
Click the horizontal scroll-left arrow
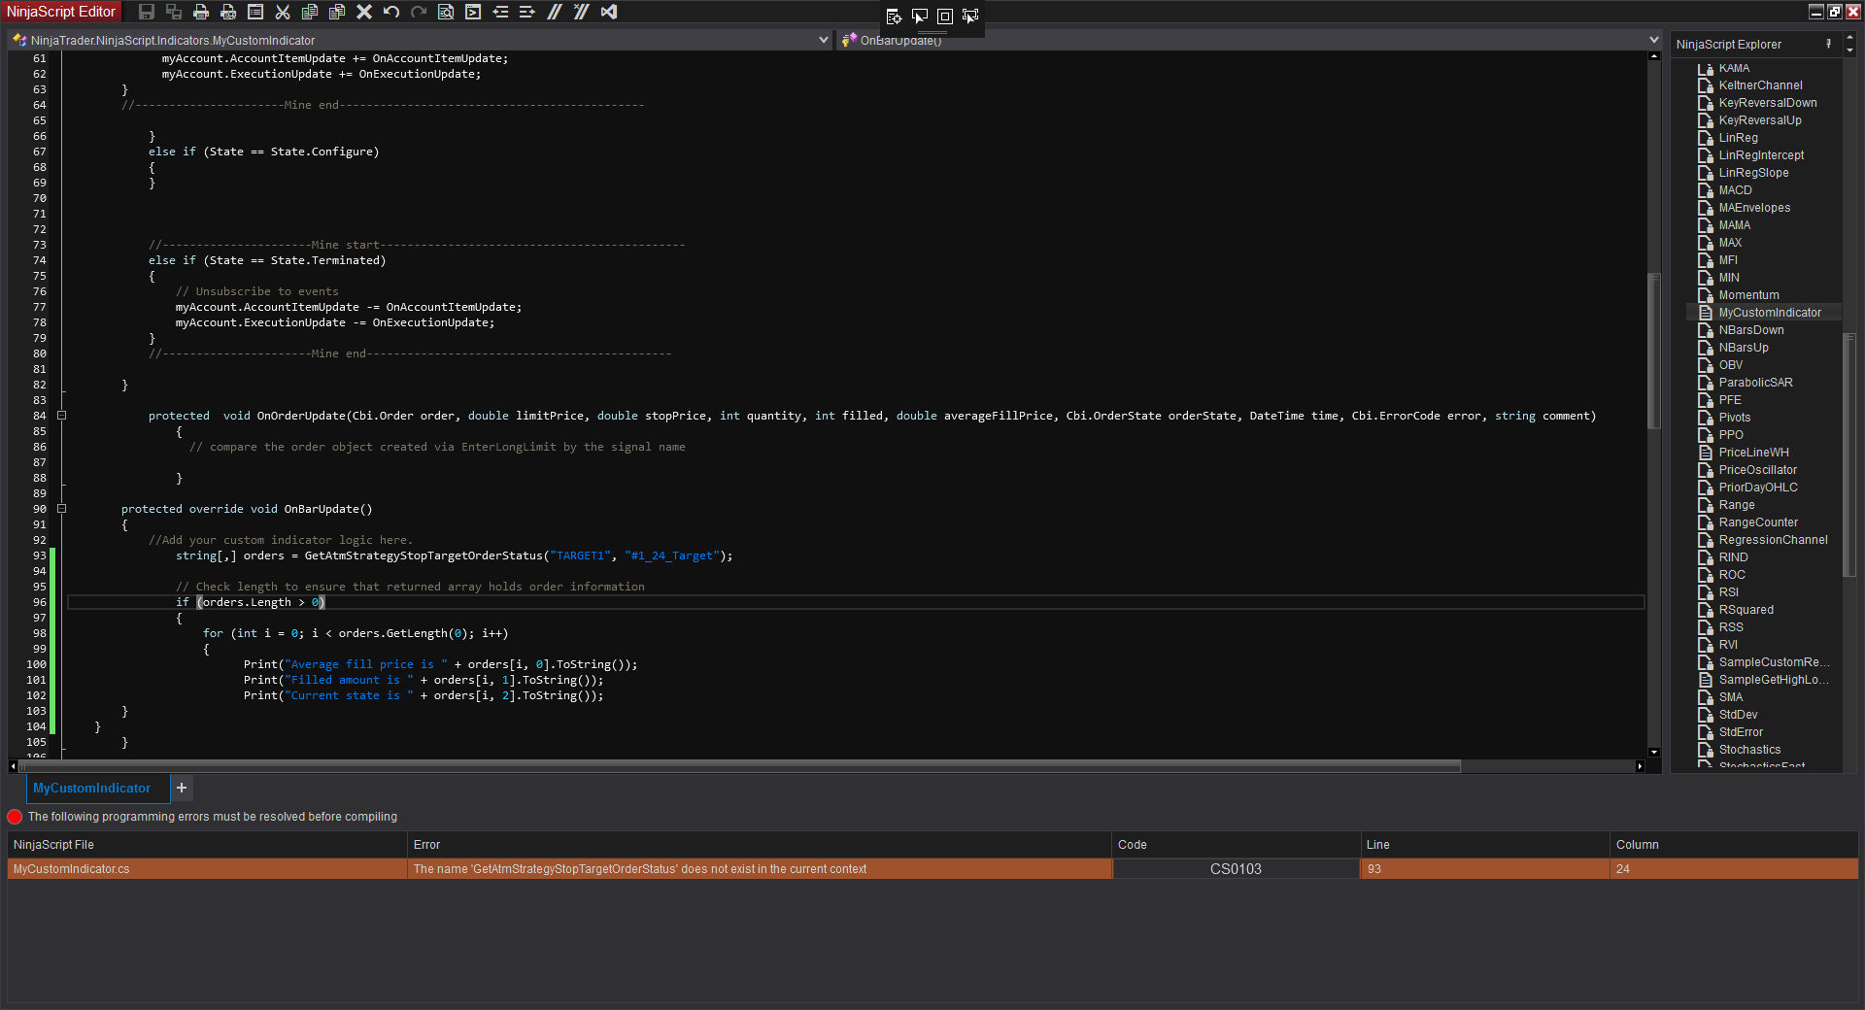(x=13, y=766)
